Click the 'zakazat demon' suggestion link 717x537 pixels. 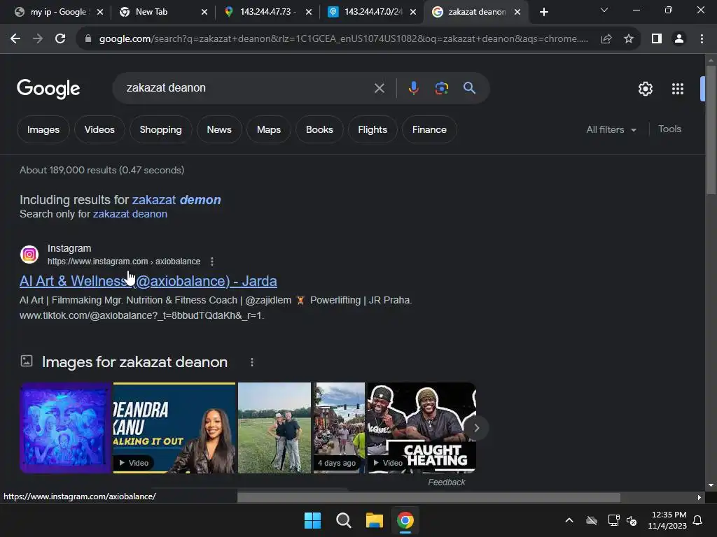pos(176,200)
